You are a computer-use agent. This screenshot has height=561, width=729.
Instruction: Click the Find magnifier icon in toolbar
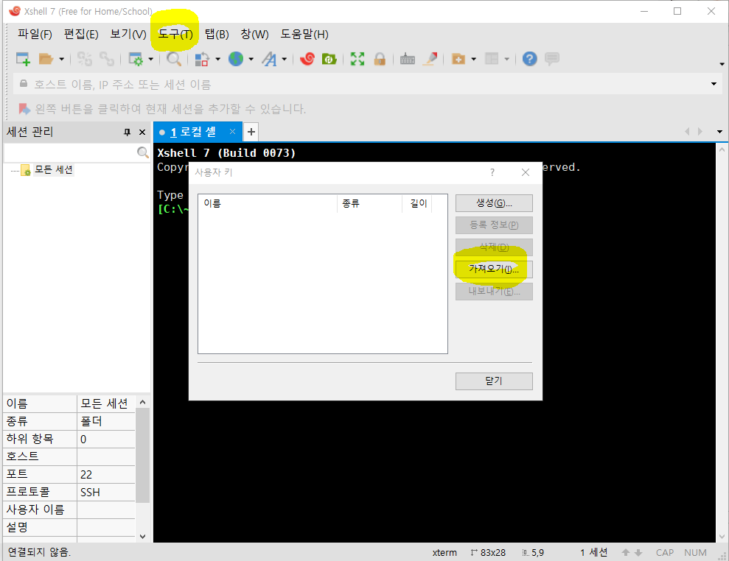click(174, 59)
